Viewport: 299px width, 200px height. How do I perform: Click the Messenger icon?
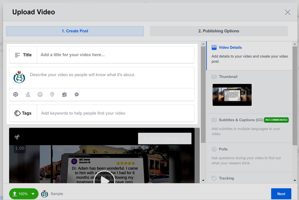(77, 95)
